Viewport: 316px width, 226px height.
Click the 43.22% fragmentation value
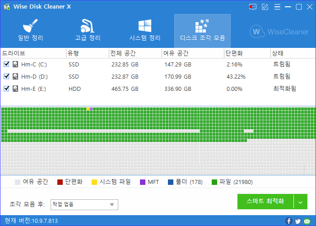pos(236,77)
